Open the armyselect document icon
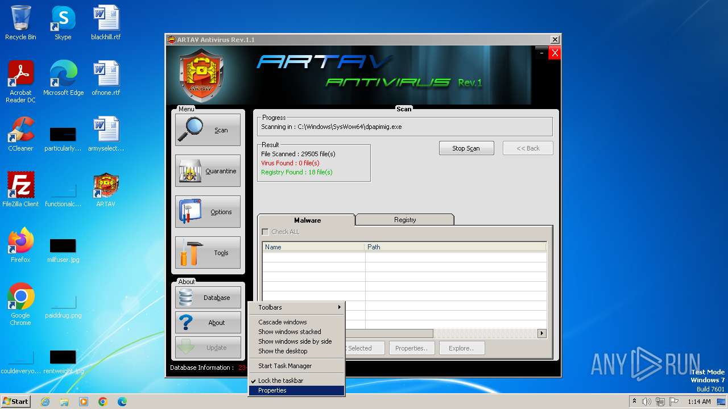Screen dimensions: 728x409 (x=106, y=134)
